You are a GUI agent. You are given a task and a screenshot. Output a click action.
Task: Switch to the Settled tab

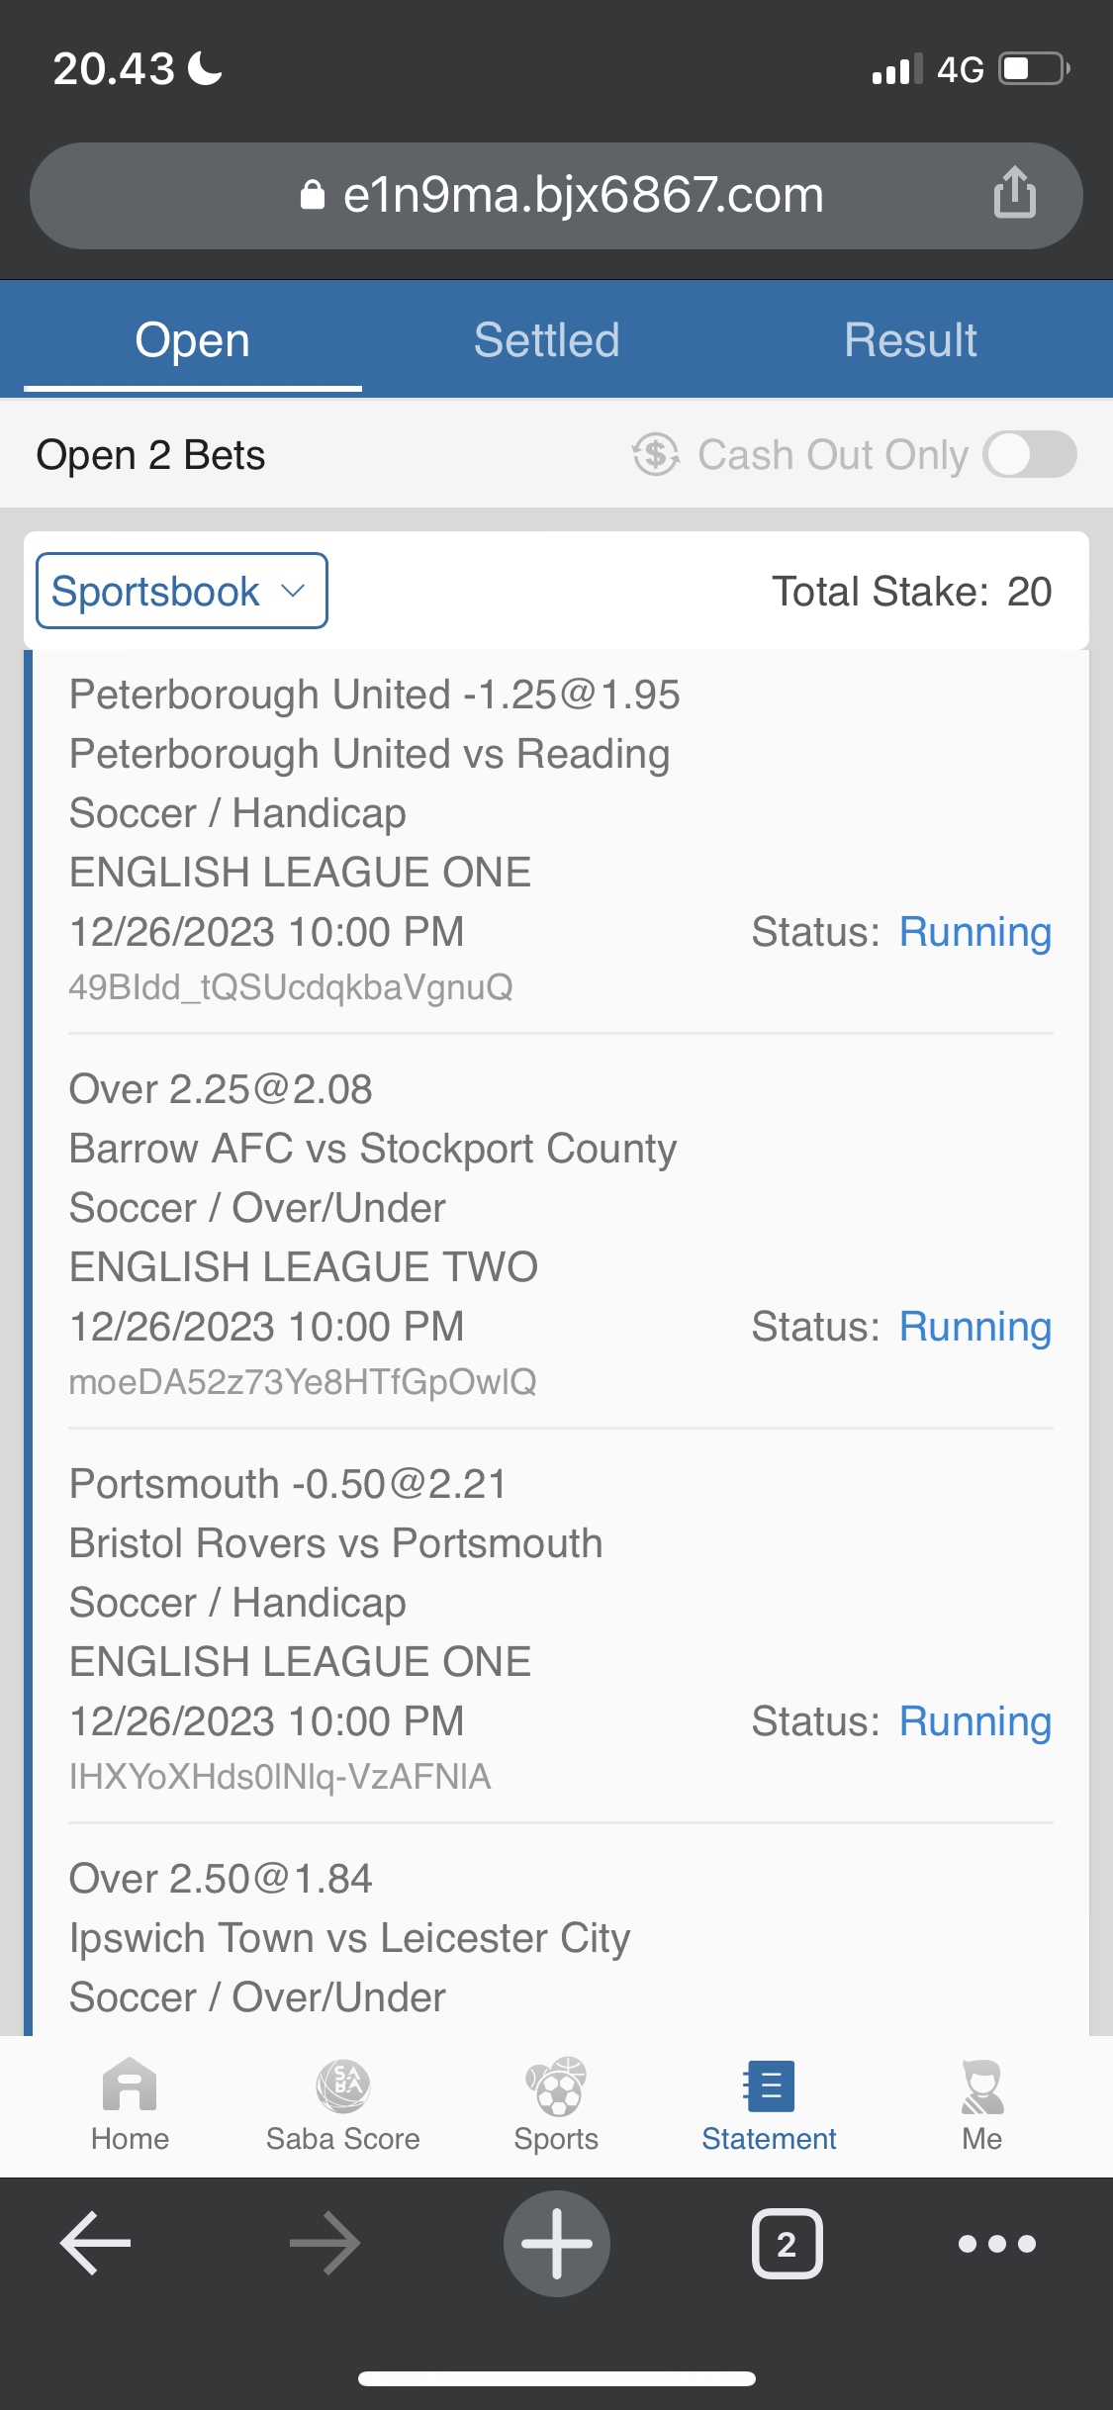[x=546, y=340]
